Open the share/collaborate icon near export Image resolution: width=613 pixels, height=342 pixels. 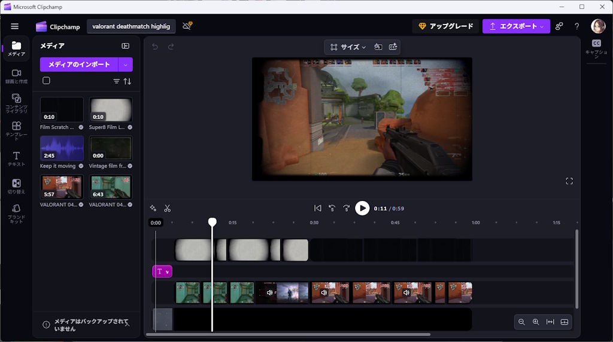pos(560,26)
